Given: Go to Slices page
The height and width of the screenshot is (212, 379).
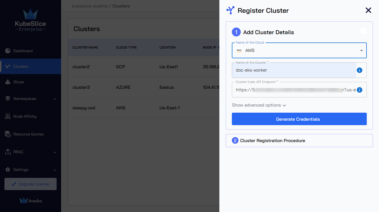Looking at the screenshot, I should [x=31, y=82].
